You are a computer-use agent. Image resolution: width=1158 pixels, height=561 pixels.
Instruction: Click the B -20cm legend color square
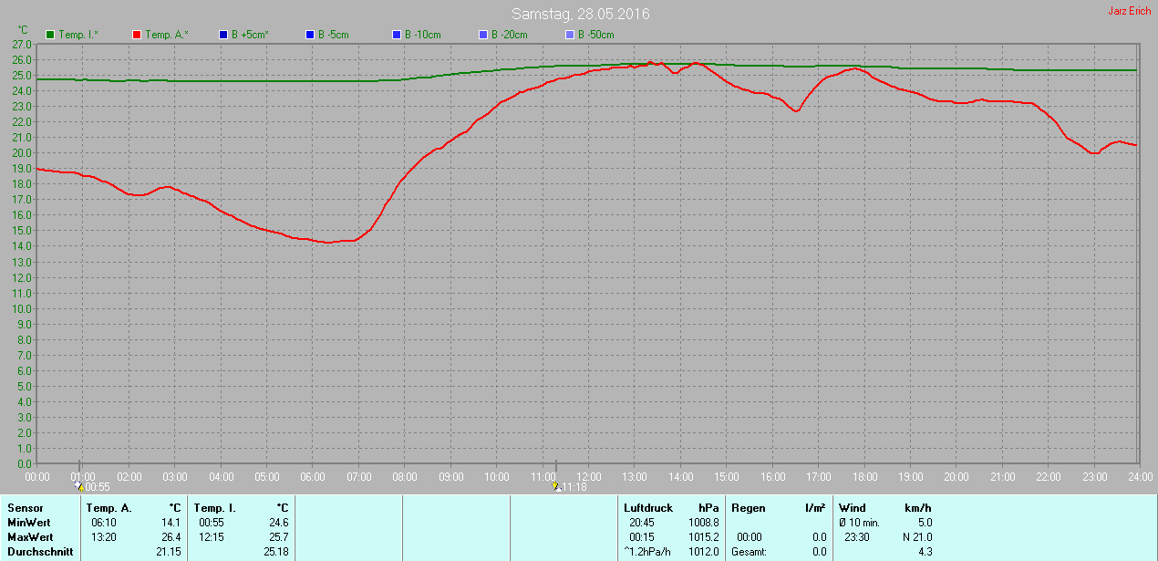tap(483, 35)
